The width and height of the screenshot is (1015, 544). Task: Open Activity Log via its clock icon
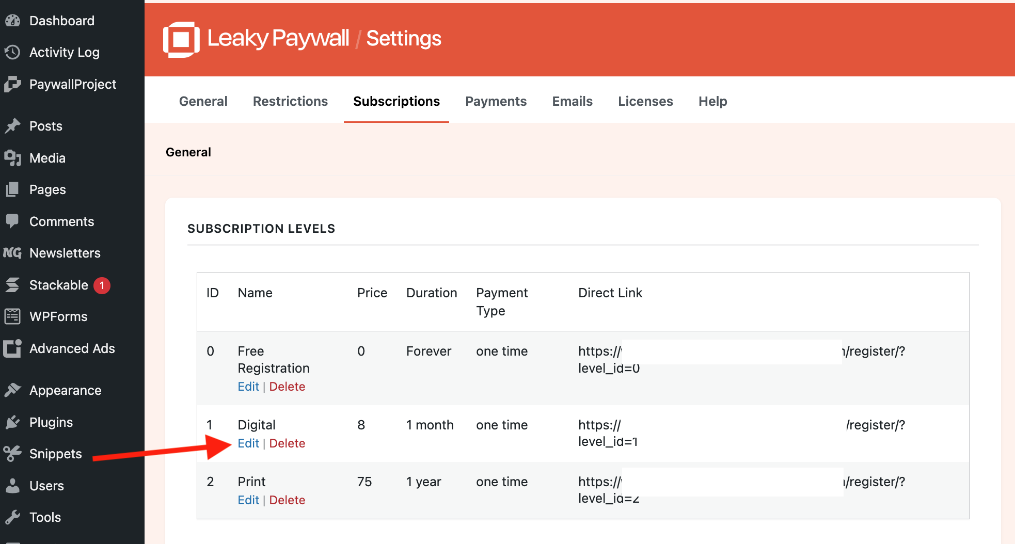click(12, 52)
